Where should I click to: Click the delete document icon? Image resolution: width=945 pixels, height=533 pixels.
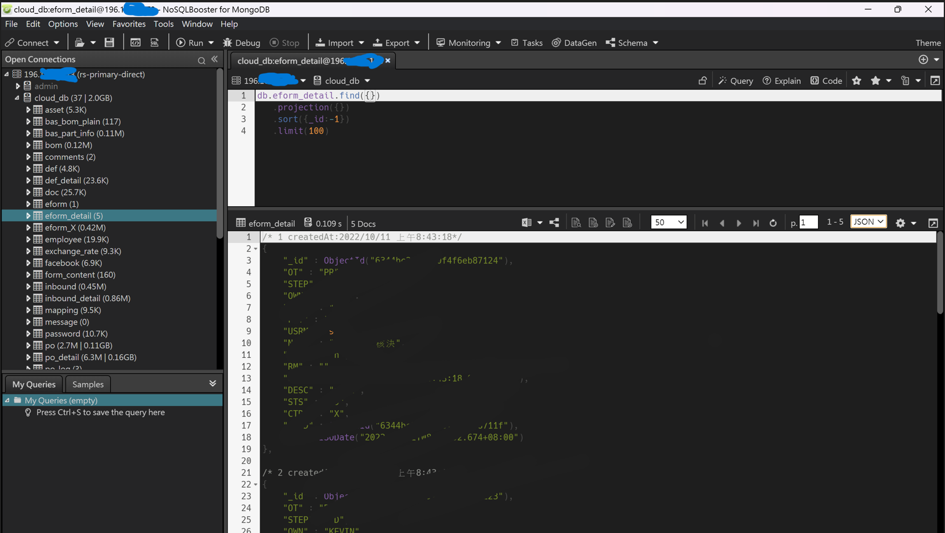(x=627, y=223)
